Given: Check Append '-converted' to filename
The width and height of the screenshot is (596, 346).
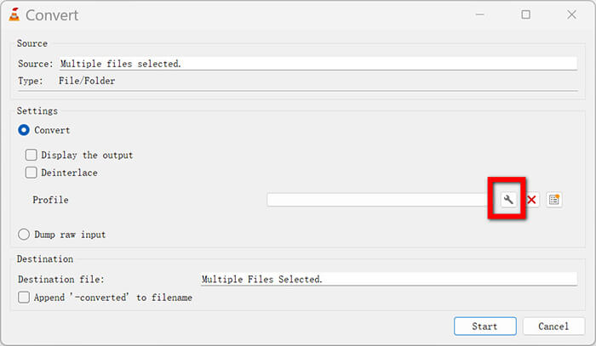Looking at the screenshot, I should point(24,298).
